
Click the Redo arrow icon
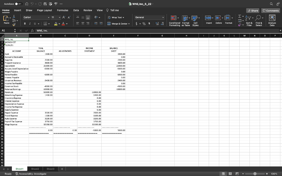coord(40,4)
